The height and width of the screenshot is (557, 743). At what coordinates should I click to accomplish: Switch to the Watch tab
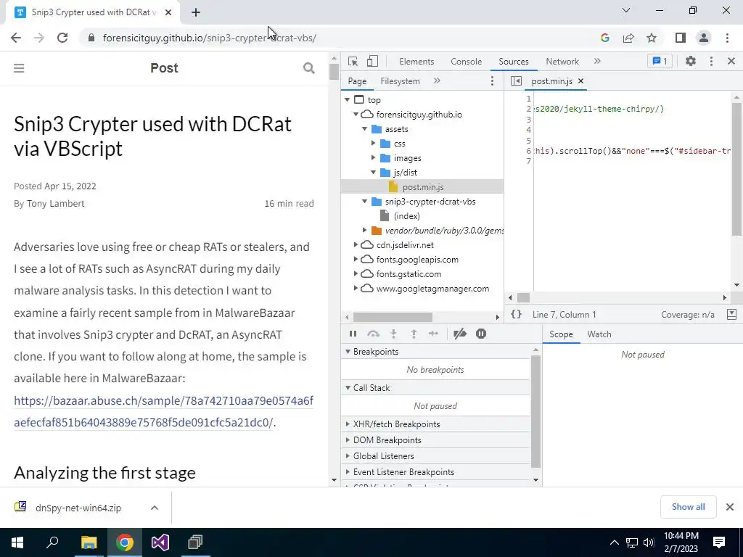click(x=599, y=334)
